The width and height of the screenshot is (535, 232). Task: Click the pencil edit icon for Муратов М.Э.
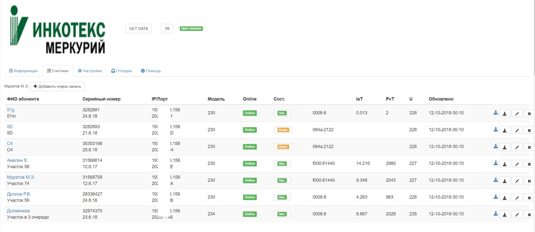(x=517, y=181)
